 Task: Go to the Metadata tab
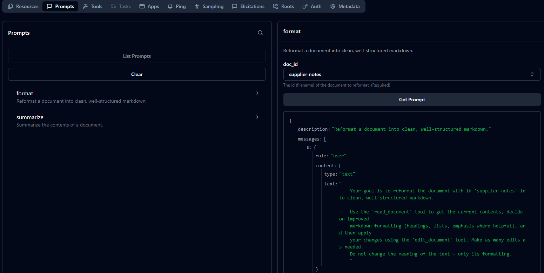(345, 6)
